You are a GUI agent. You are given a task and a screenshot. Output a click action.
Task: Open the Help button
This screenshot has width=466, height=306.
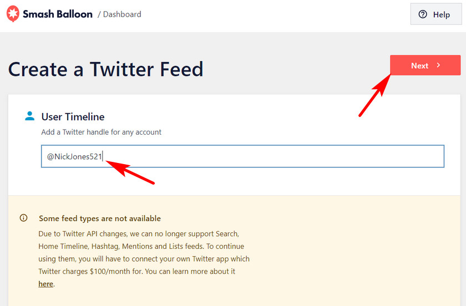(435, 14)
